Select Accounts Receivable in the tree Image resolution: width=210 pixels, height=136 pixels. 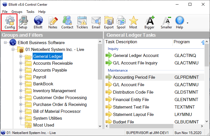(53, 63)
